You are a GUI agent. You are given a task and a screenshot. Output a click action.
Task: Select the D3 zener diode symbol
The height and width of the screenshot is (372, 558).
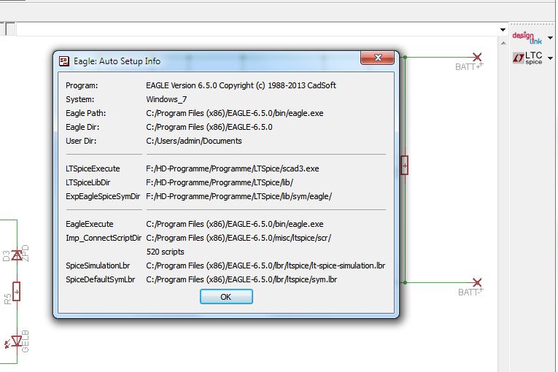pos(17,255)
